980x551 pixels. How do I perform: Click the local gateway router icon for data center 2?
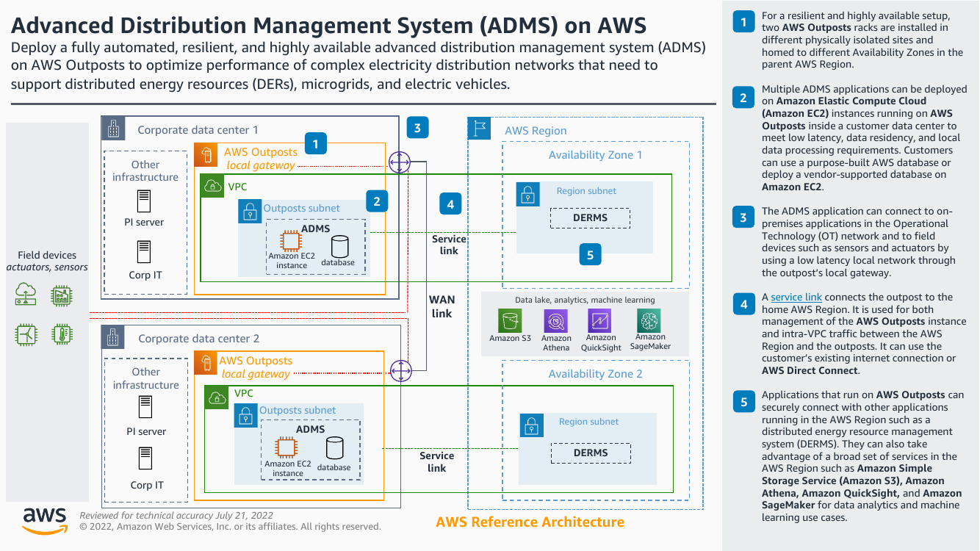point(400,371)
